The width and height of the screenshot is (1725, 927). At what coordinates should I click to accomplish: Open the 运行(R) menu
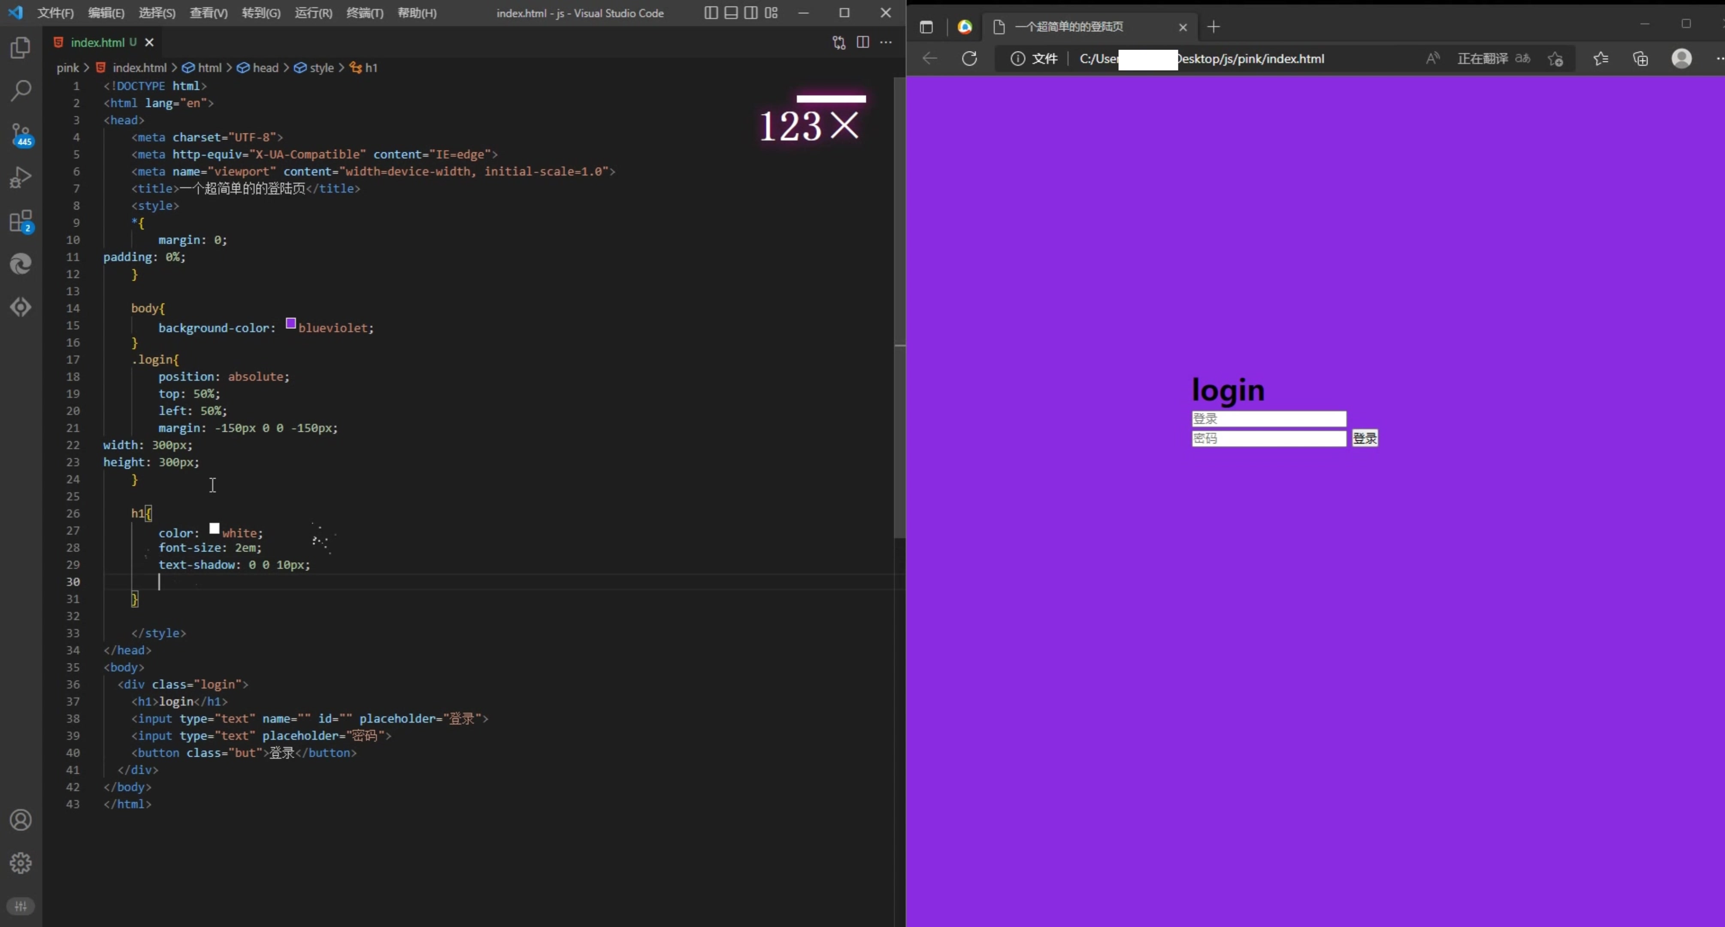[313, 13]
